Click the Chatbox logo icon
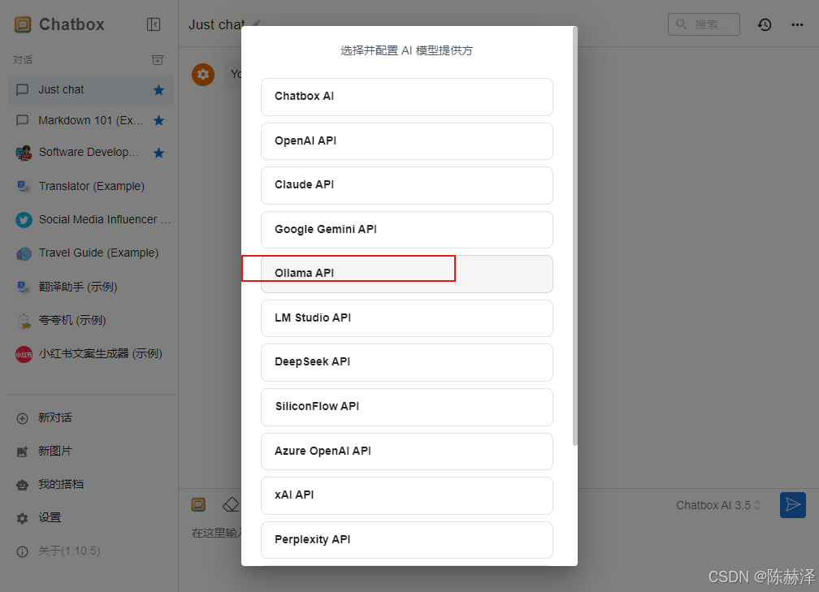The height and width of the screenshot is (592, 819). (x=23, y=24)
